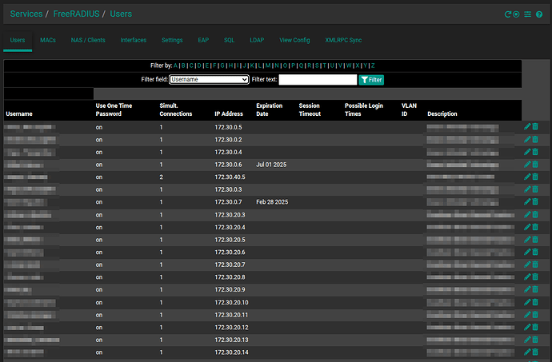The image size is (552, 362).
Task: Filter users by letter A
Action: pos(176,66)
